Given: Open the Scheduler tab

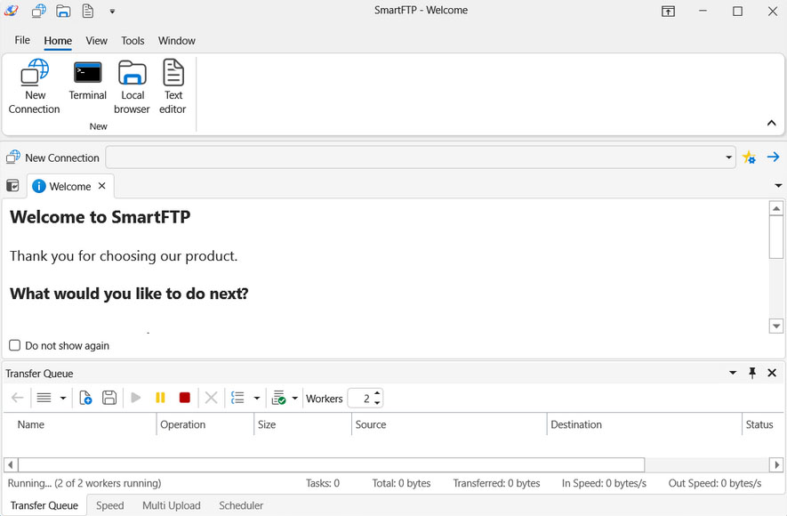Looking at the screenshot, I should pos(241,505).
